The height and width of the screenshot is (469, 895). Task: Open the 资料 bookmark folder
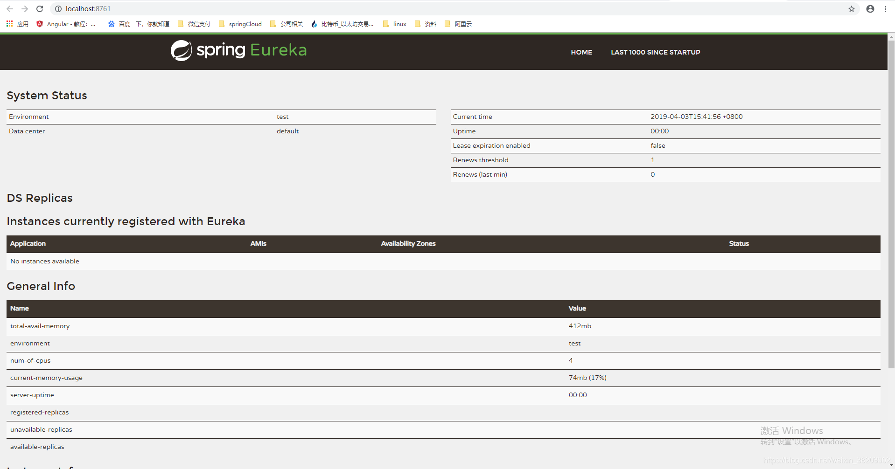[x=426, y=24]
